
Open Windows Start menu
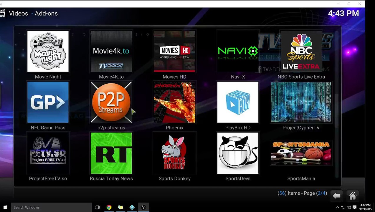coord(5,207)
